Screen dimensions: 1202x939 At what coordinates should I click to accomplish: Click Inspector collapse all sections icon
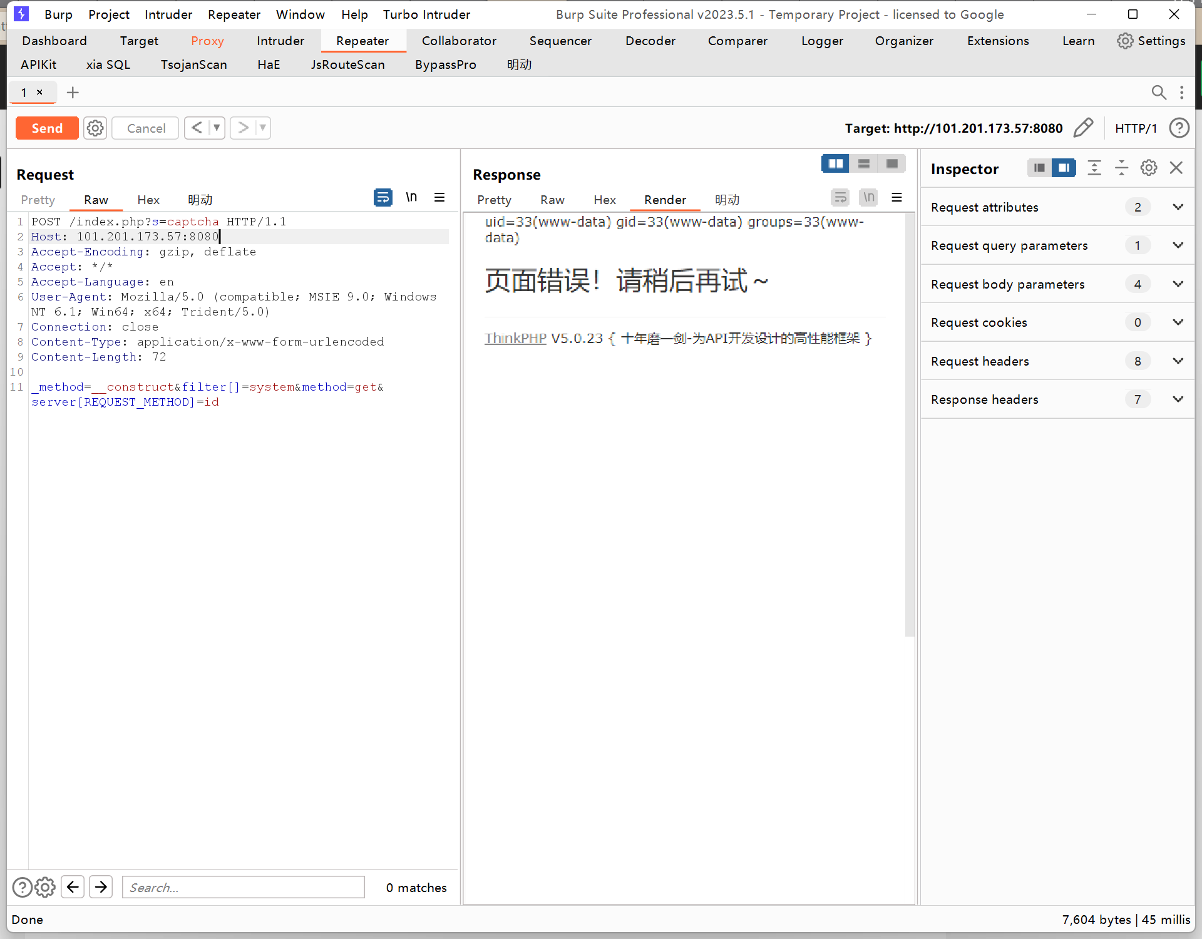pos(1121,168)
